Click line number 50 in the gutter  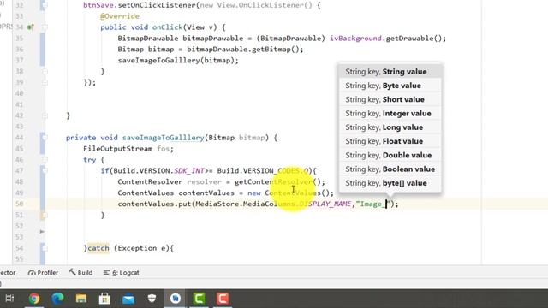click(19, 204)
